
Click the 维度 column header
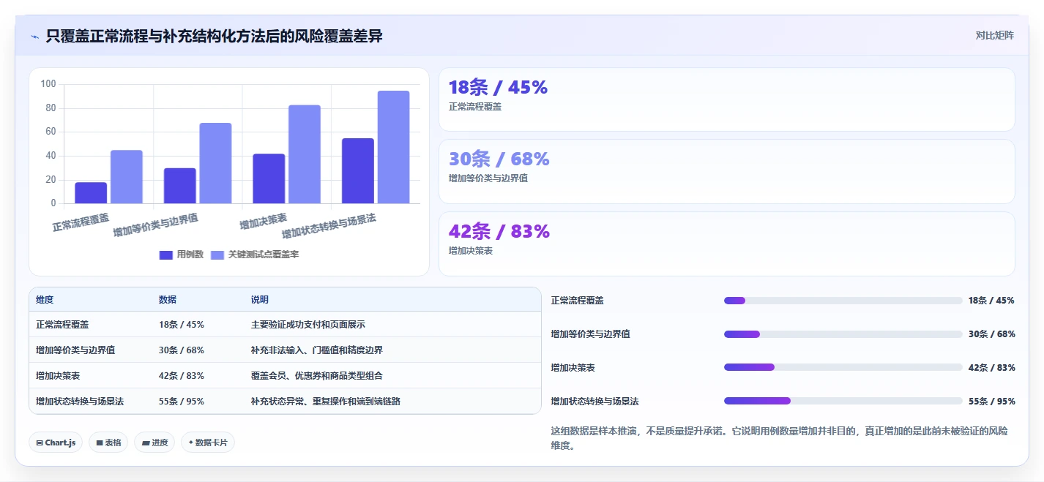coord(45,300)
